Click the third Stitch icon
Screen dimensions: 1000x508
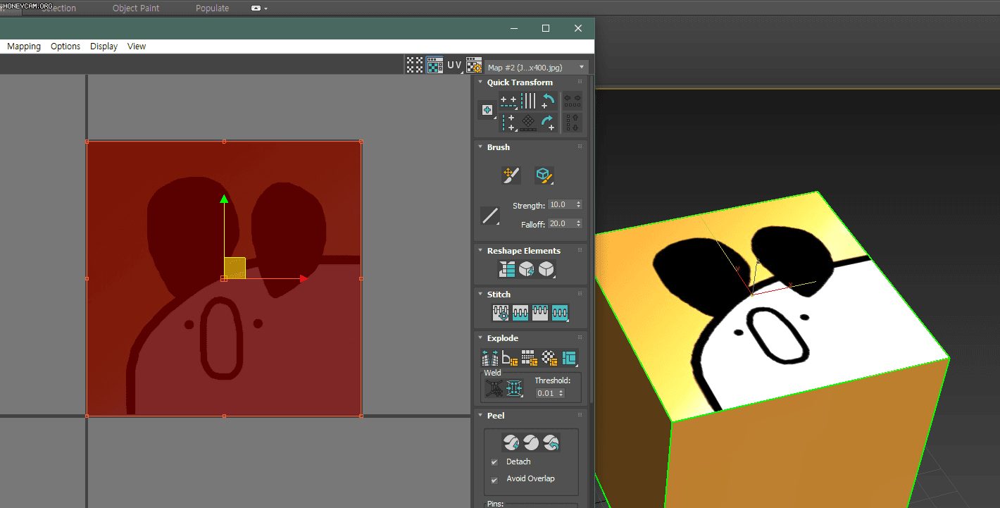[x=540, y=312]
